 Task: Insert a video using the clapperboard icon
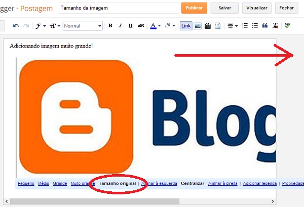click(208, 26)
